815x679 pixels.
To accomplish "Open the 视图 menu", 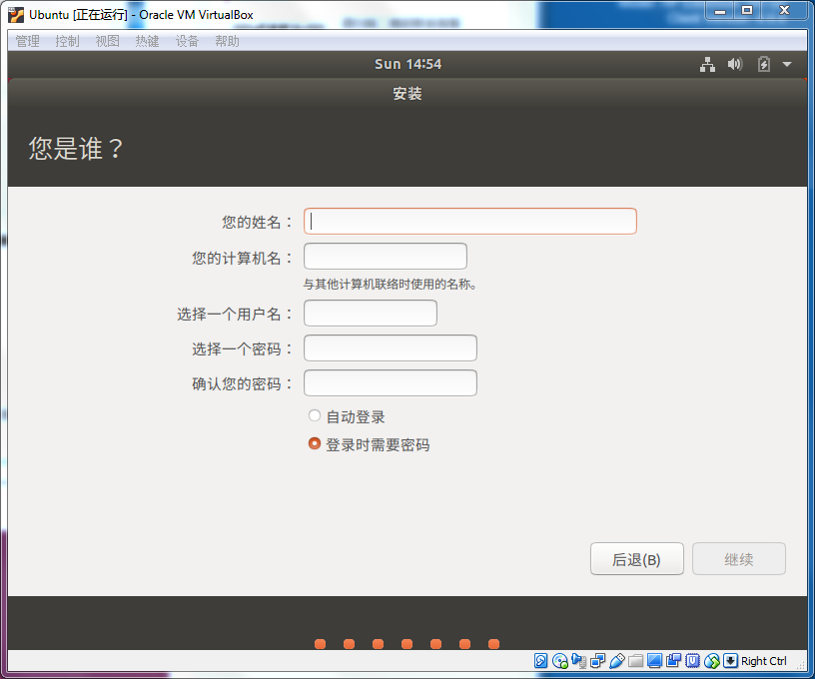I will tap(107, 41).
